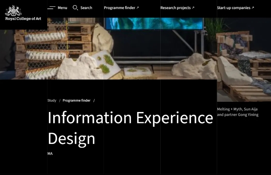
Task: Open the Menu label in header
Action: coord(62,8)
